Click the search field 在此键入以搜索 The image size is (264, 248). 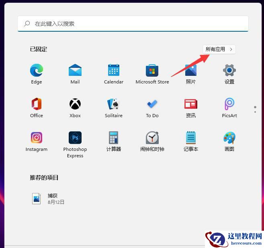(133, 24)
